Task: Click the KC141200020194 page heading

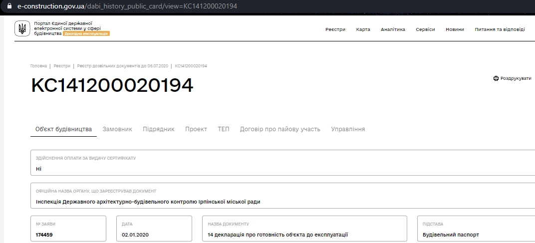Action: pos(112,85)
